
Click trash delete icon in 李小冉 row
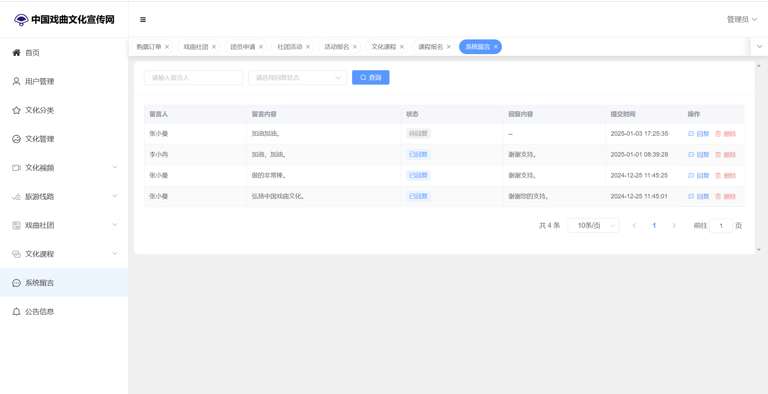click(718, 155)
